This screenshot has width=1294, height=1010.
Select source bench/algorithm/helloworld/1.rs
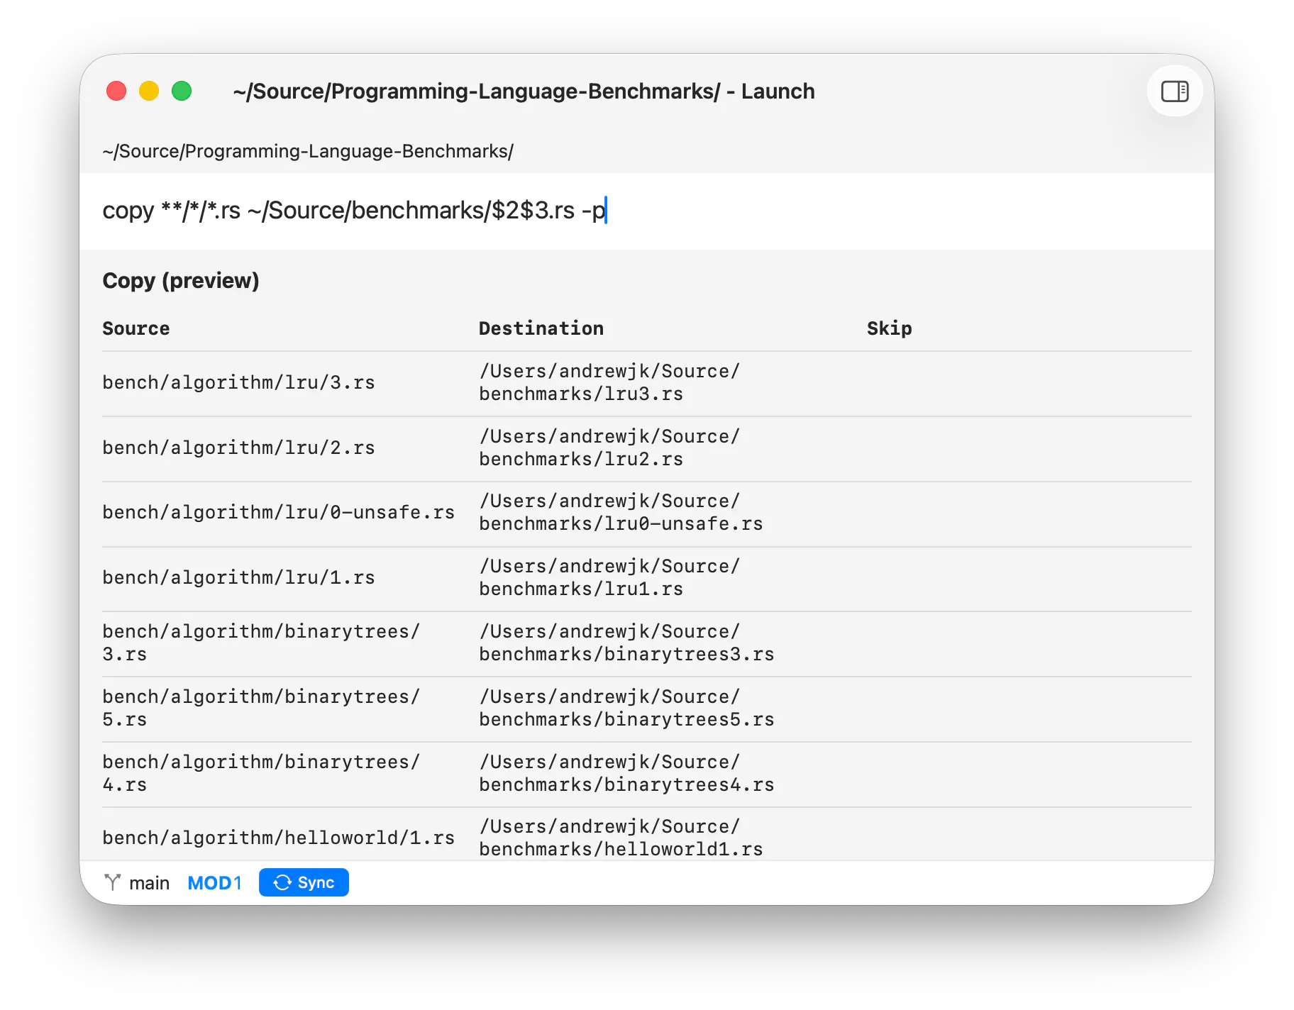[278, 838]
